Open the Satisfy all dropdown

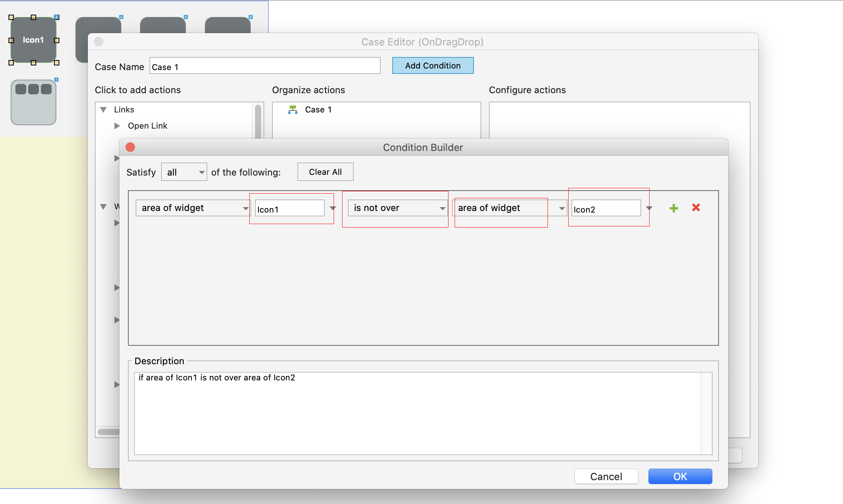point(184,172)
